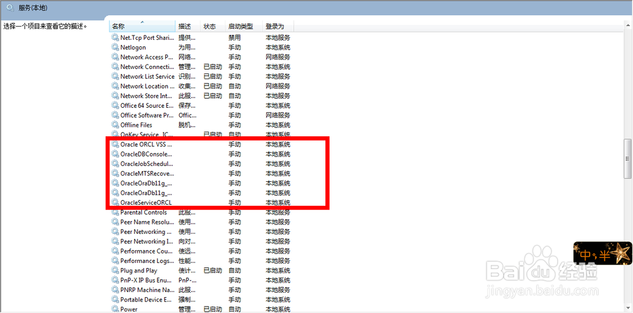This screenshot has width=633, height=313.
Task: Click the 强制... description of Portable Device E...
Action: tap(187, 299)
